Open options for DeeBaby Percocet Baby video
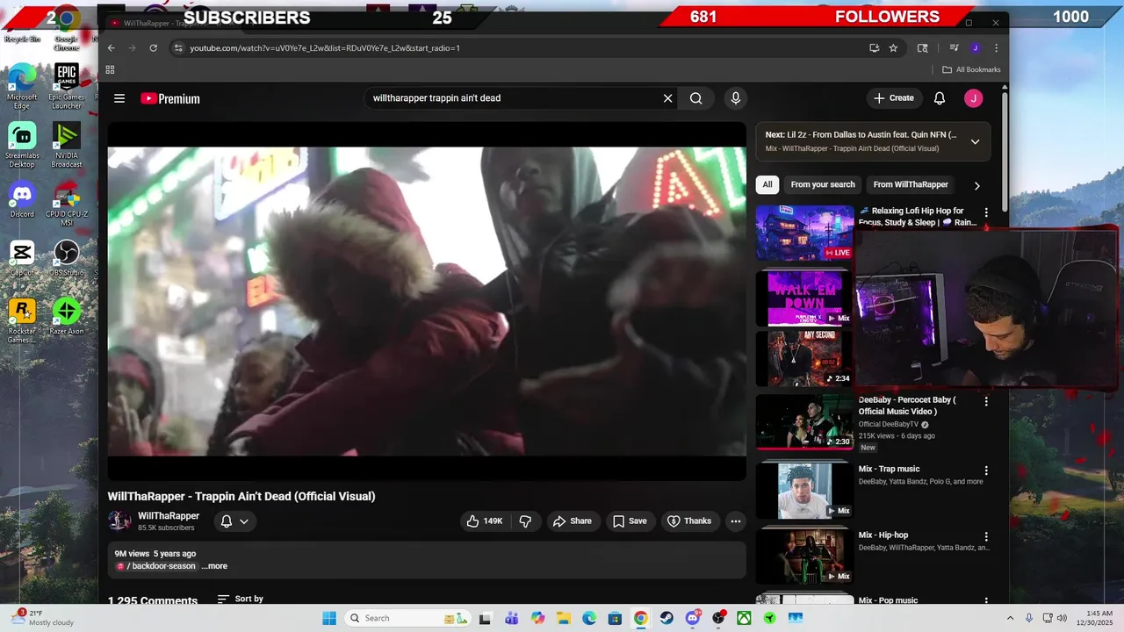Screen dimensions: 1124x632 coord(986,401)
